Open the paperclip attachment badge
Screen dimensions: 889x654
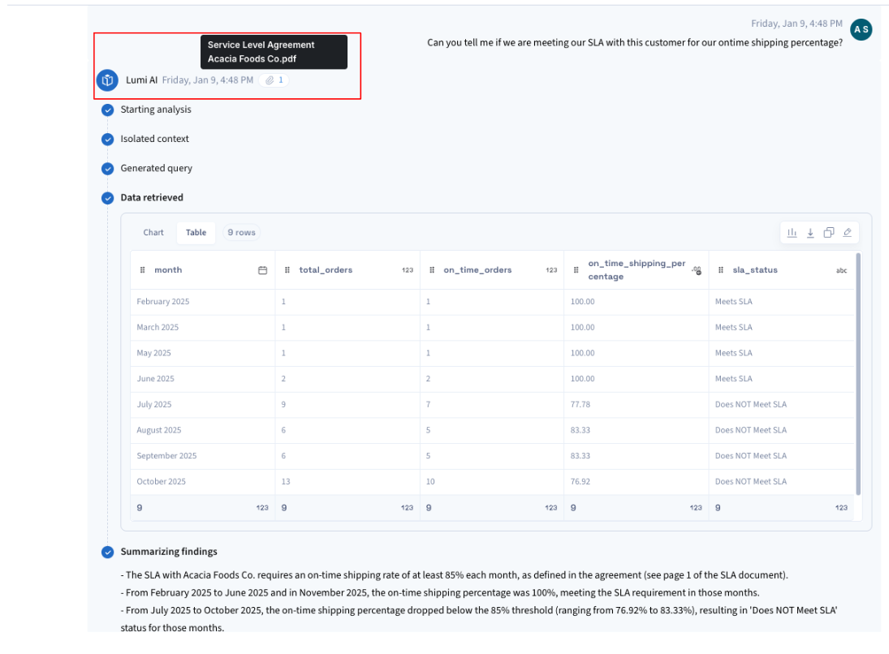[274, 80]
